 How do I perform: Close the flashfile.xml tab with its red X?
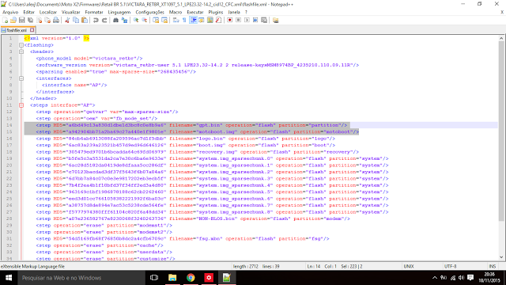32,30
